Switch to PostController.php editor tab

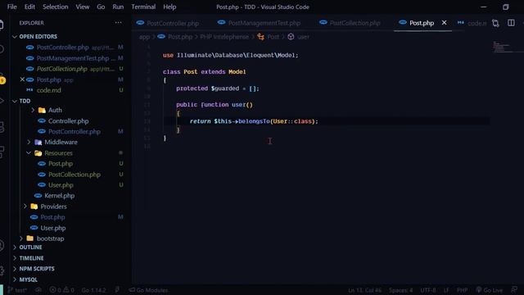click(169, 23)
